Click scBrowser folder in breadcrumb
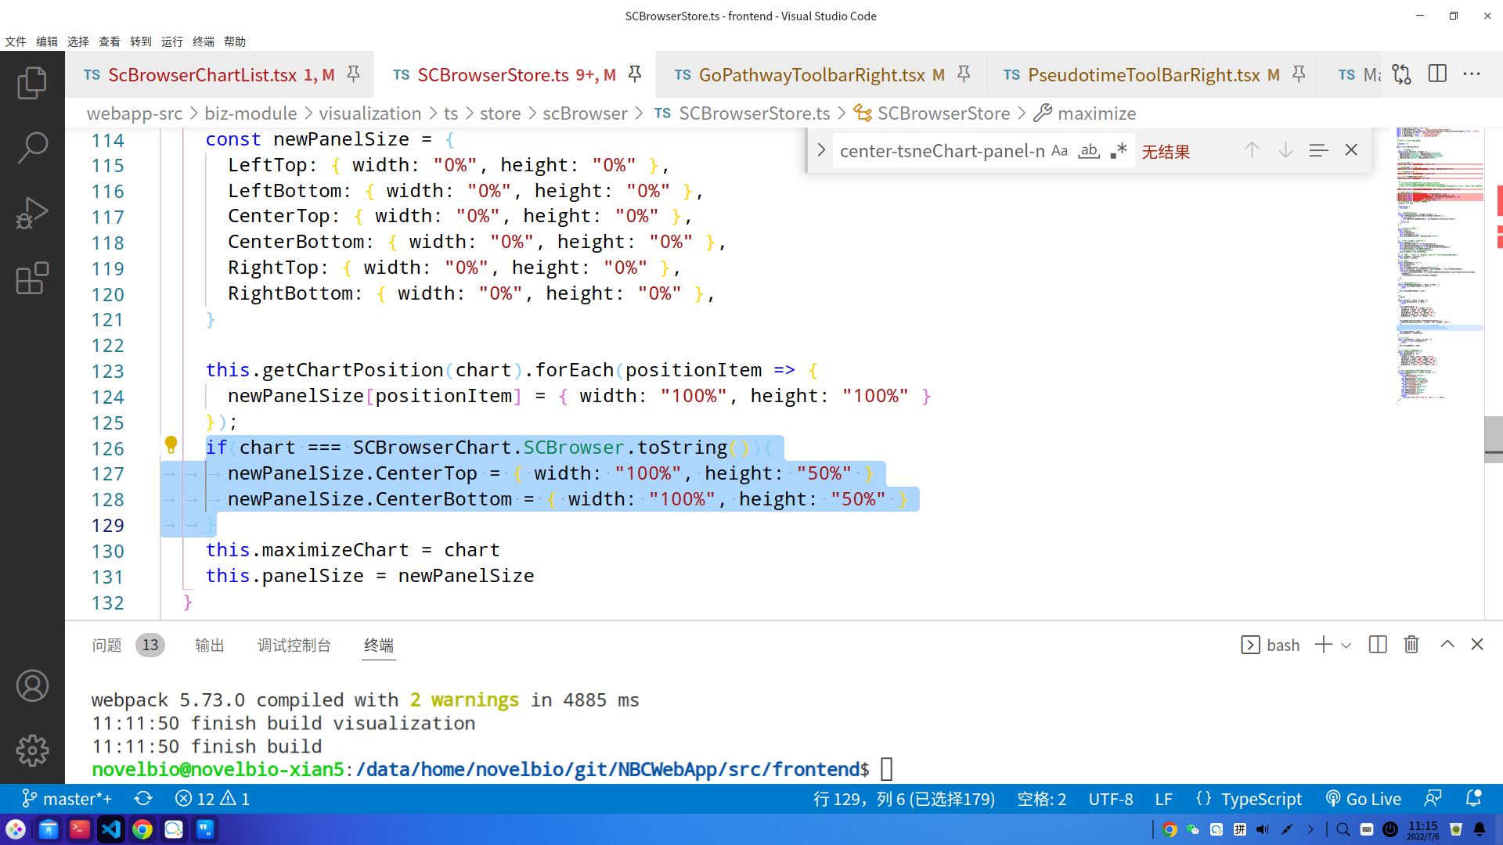 (584, 113)
